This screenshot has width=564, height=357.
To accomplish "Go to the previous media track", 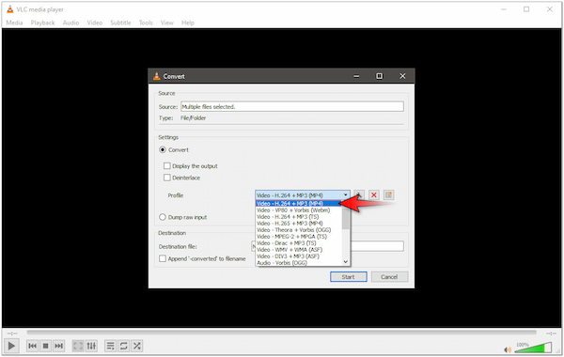I will 32,346.
